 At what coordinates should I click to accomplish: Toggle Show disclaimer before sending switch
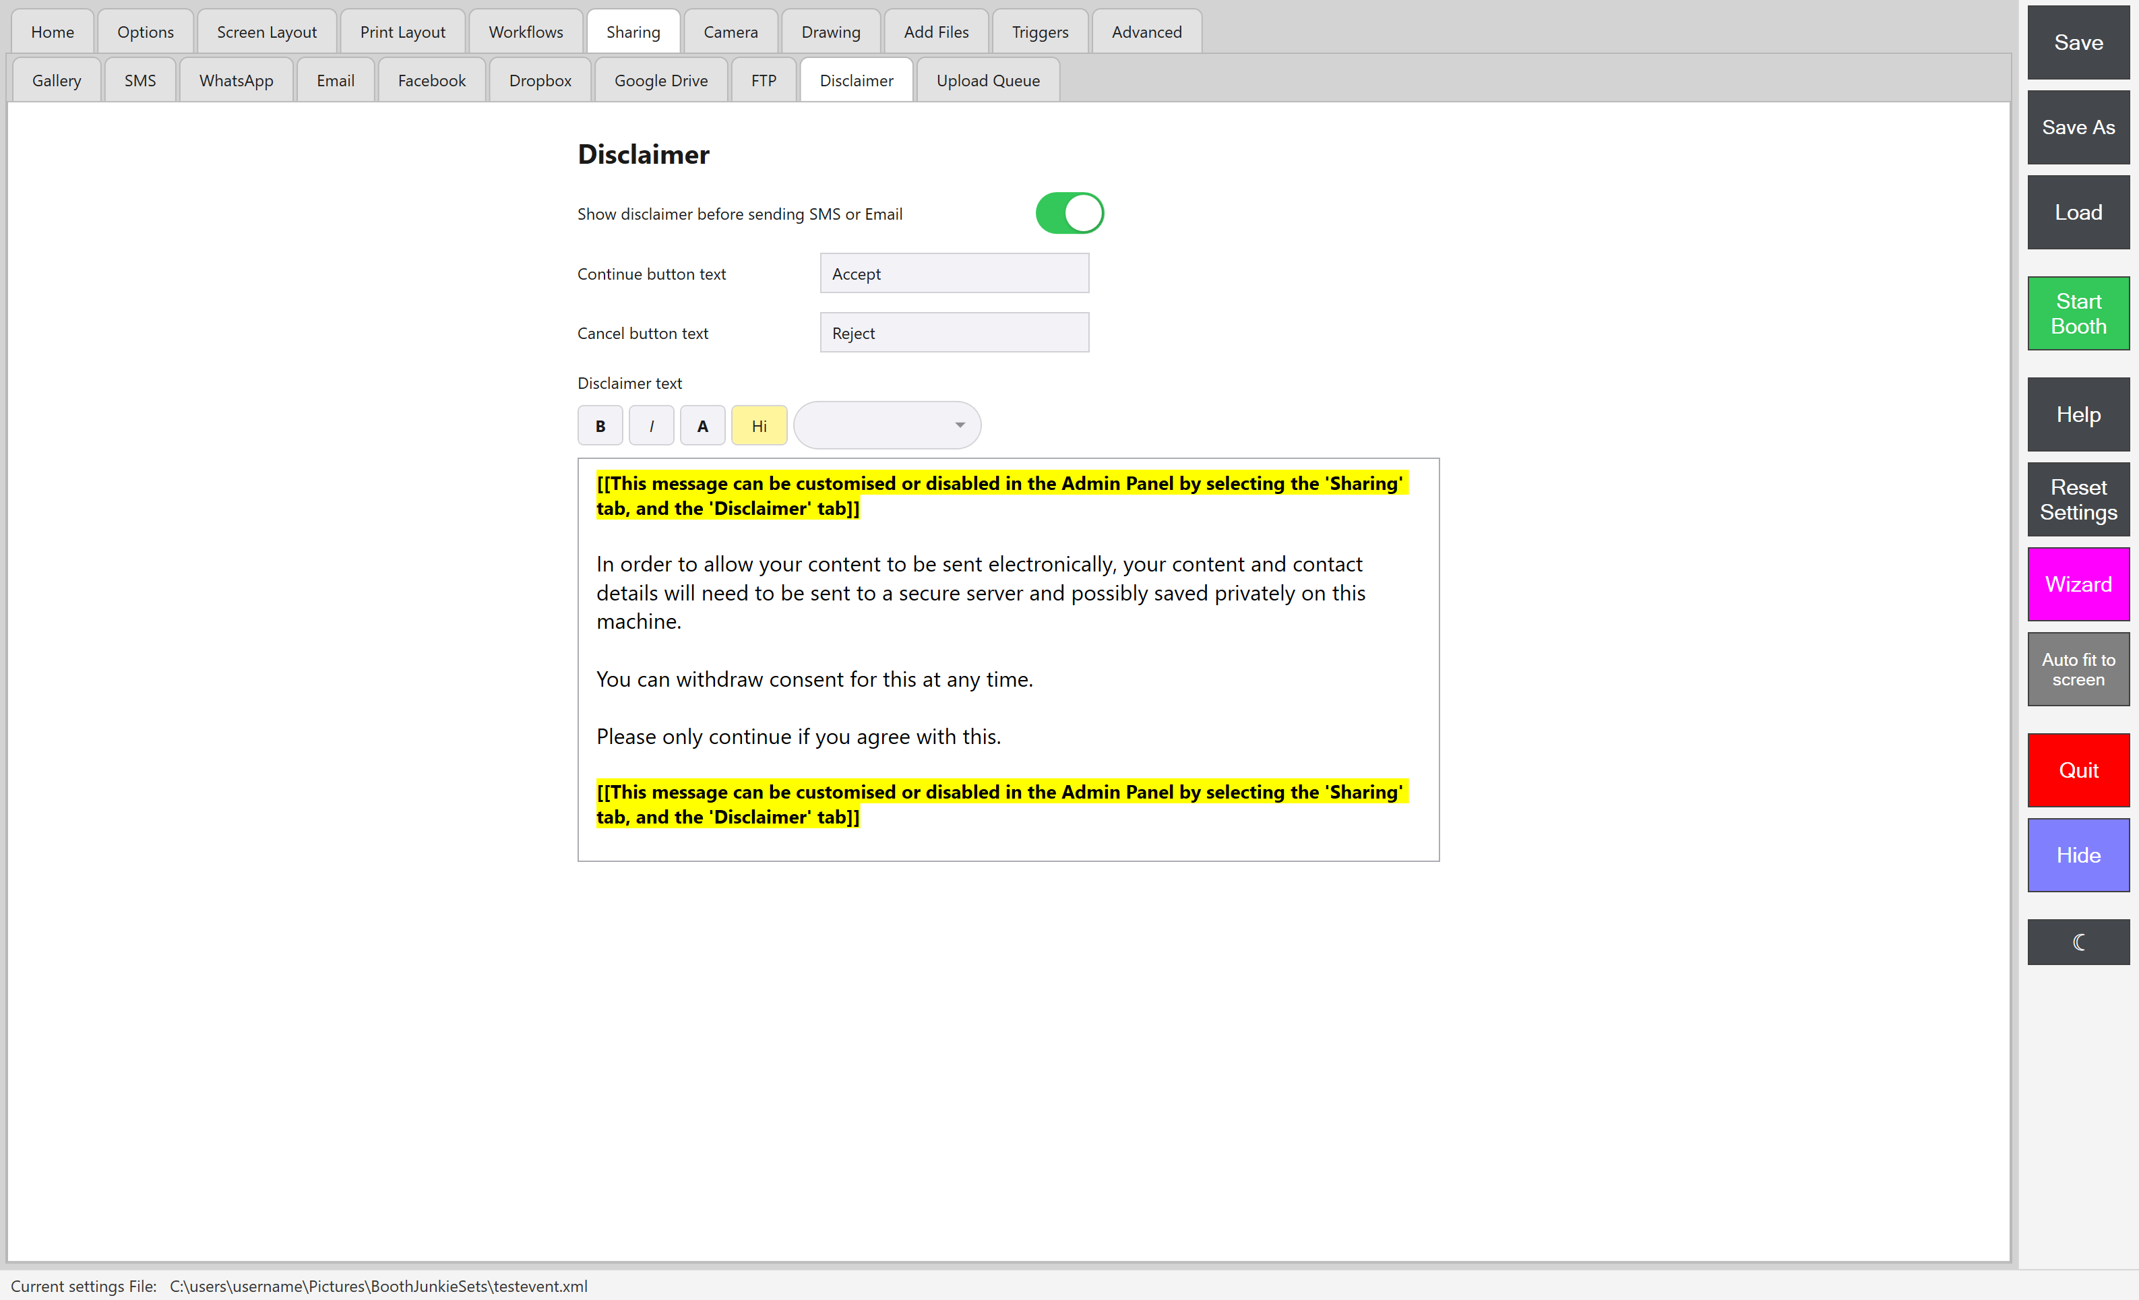1069,214
